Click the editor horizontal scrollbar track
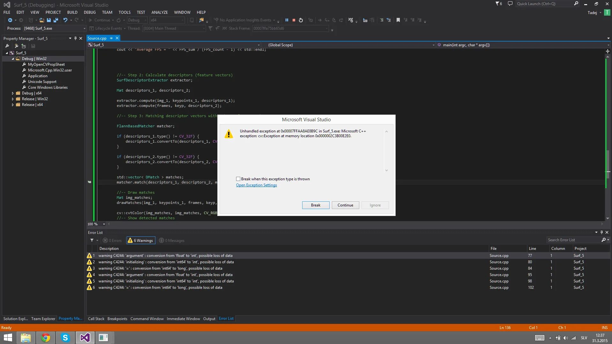Viewport: 612px width, 344px height. point(356,224)
